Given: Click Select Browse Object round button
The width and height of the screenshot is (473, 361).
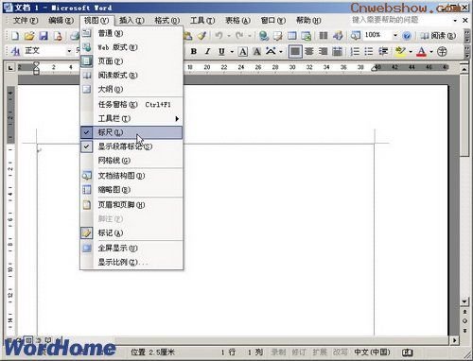Looking at the screenshot, I should tap(464, 321).
